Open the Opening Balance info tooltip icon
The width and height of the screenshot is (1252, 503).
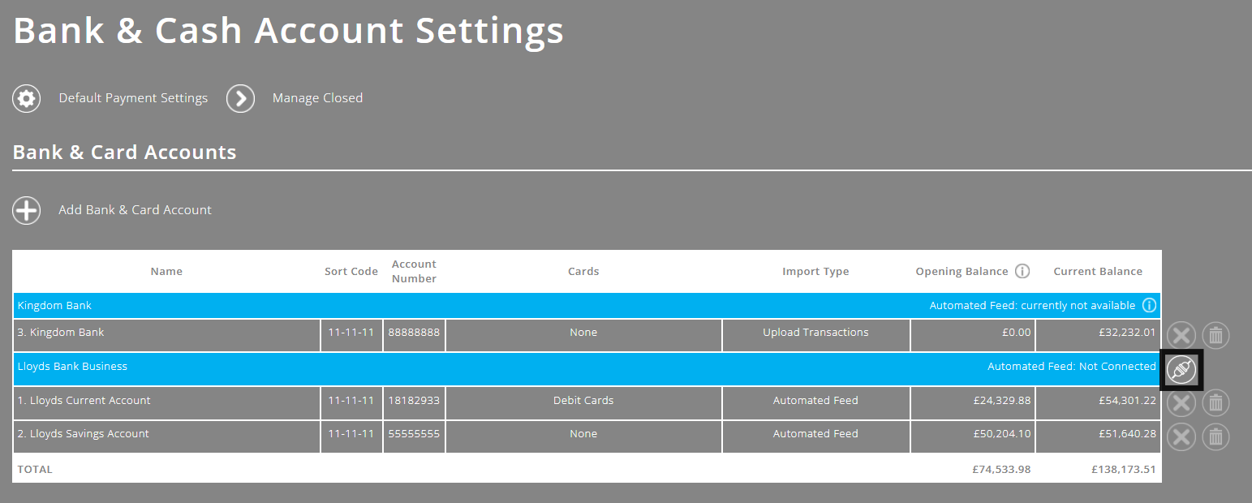[1022, 271]
